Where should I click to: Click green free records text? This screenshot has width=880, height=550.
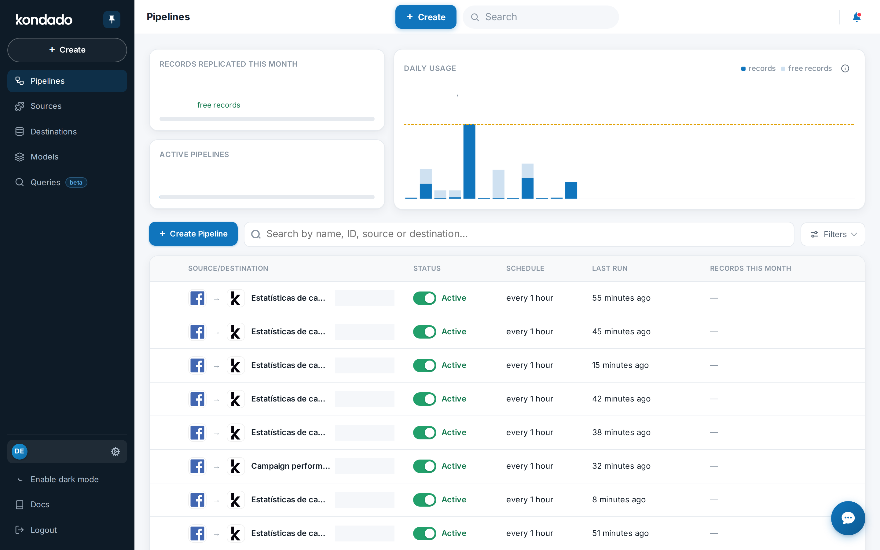tap(218, 105)
